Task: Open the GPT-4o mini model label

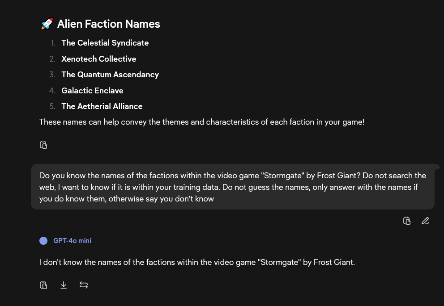Action: (x=72, y=241)
